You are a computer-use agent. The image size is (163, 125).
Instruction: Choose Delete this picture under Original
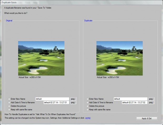point(9,106)
